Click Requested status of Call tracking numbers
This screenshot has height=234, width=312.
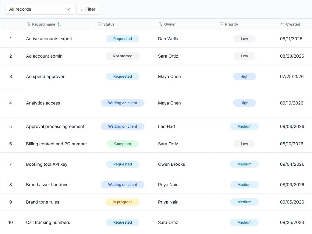(122, 222)
